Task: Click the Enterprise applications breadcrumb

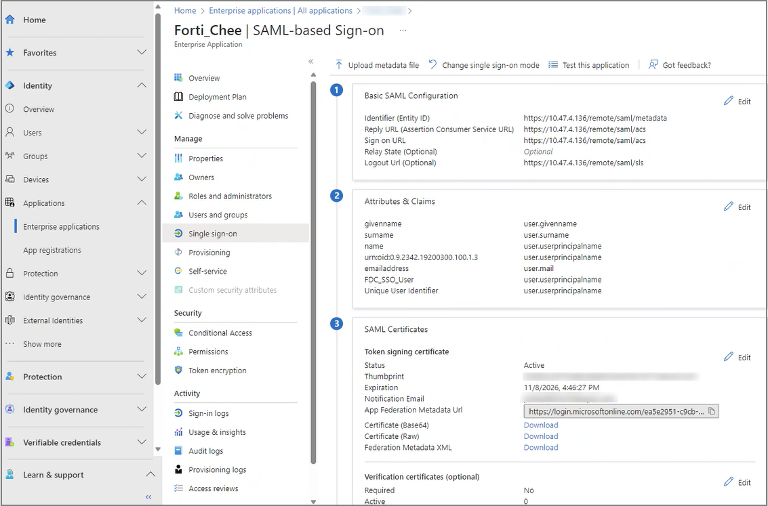Action: coord(280,11)
